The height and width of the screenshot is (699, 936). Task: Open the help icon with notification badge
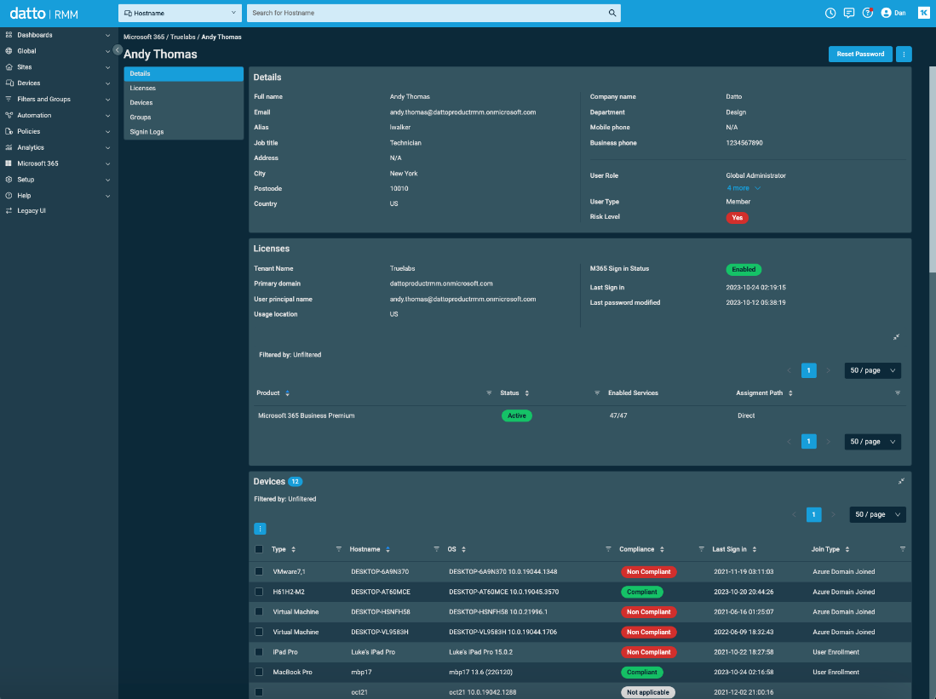click(x=868, y=13)
